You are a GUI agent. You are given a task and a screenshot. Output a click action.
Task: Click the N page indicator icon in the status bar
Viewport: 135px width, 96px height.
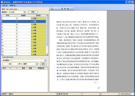[x=57, y=94]
